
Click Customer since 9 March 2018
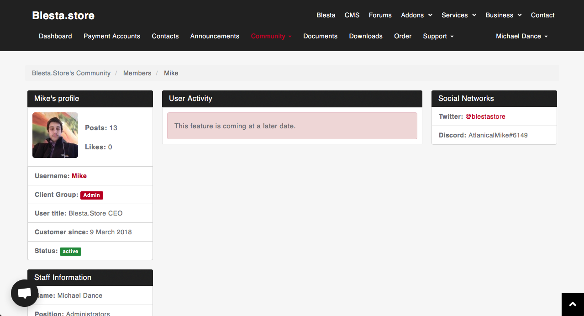click(x=83, y=232)
